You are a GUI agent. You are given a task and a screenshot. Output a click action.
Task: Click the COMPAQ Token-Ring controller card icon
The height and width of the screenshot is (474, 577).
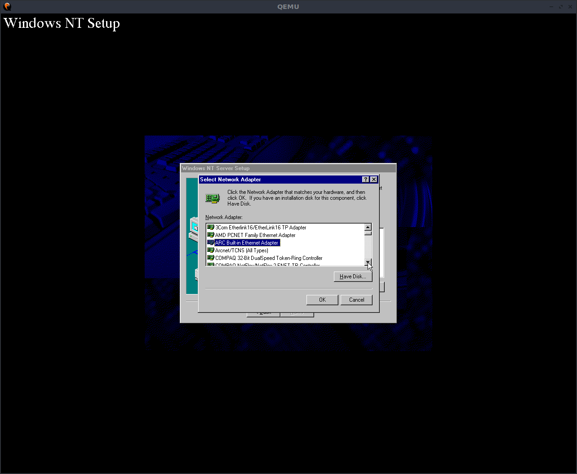pos(210,258)
